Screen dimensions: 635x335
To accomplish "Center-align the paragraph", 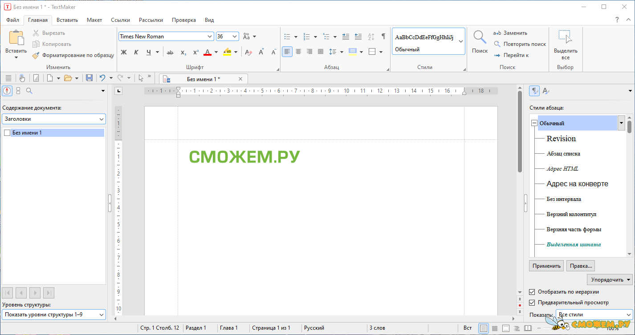I will [298, 52].
